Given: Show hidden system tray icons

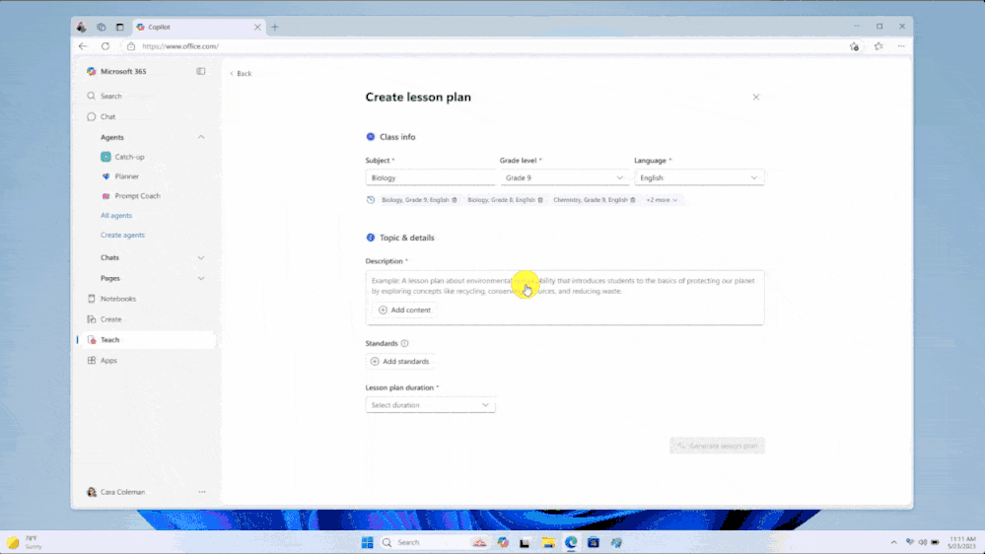Looking at the screenshot, I should [894, 543].
